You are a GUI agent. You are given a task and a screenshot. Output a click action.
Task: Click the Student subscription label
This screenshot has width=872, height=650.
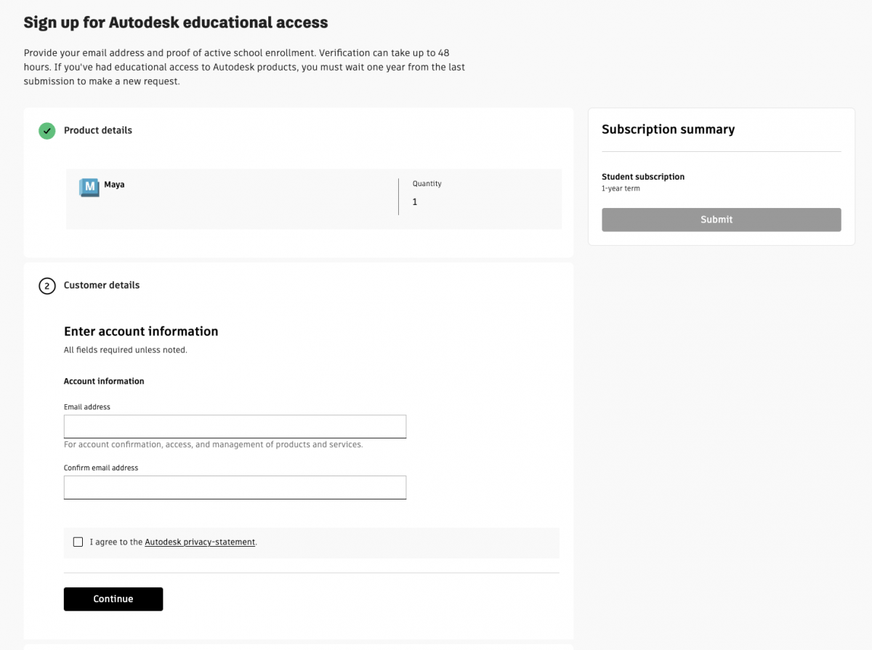[643, 177]
